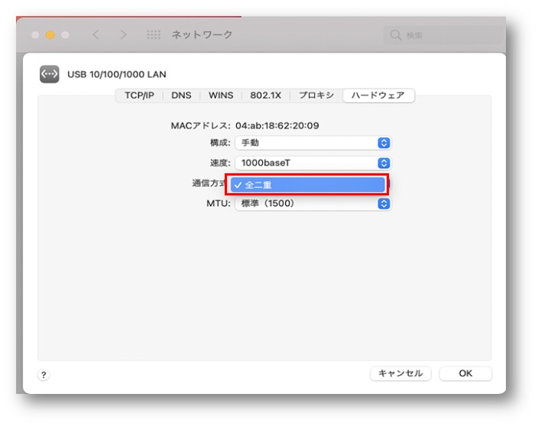Click the ネットワーク window title
Image resolution: width=538 pixels, height=426 pixels.
pyautogui.click(x=202, y=34)
